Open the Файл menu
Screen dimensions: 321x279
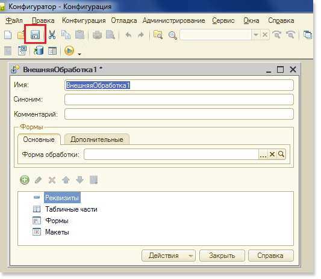pos(14,20)
